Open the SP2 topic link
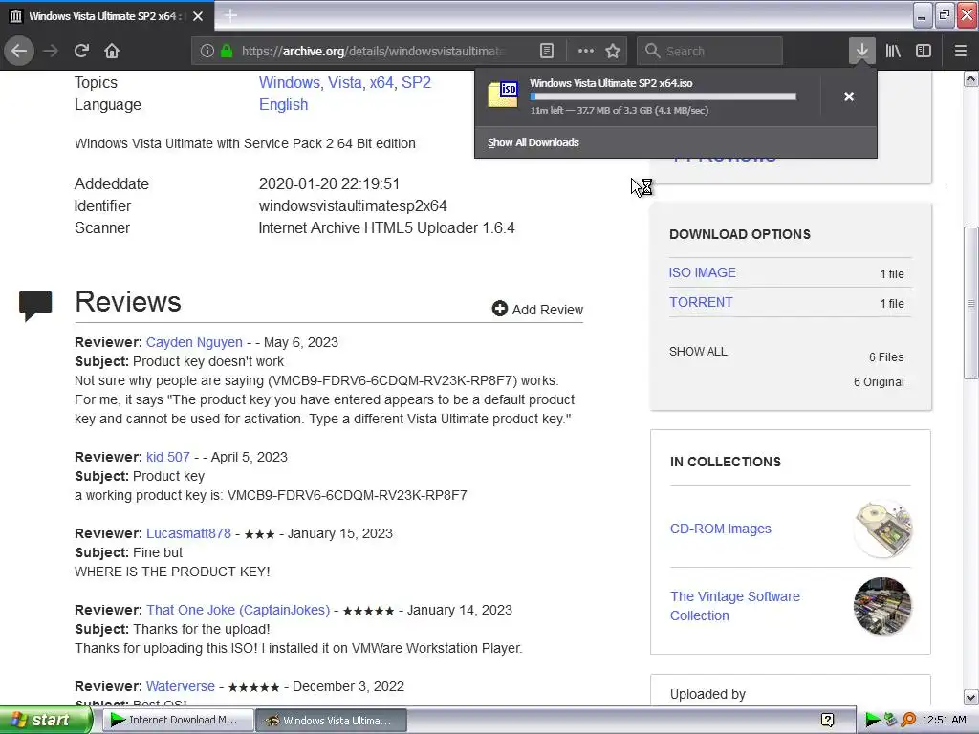Screen dimensions: 979x734 pyautogui.click(x=416, y=82)
